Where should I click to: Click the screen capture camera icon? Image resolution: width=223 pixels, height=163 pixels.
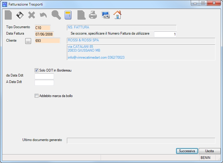coord(105,15)
